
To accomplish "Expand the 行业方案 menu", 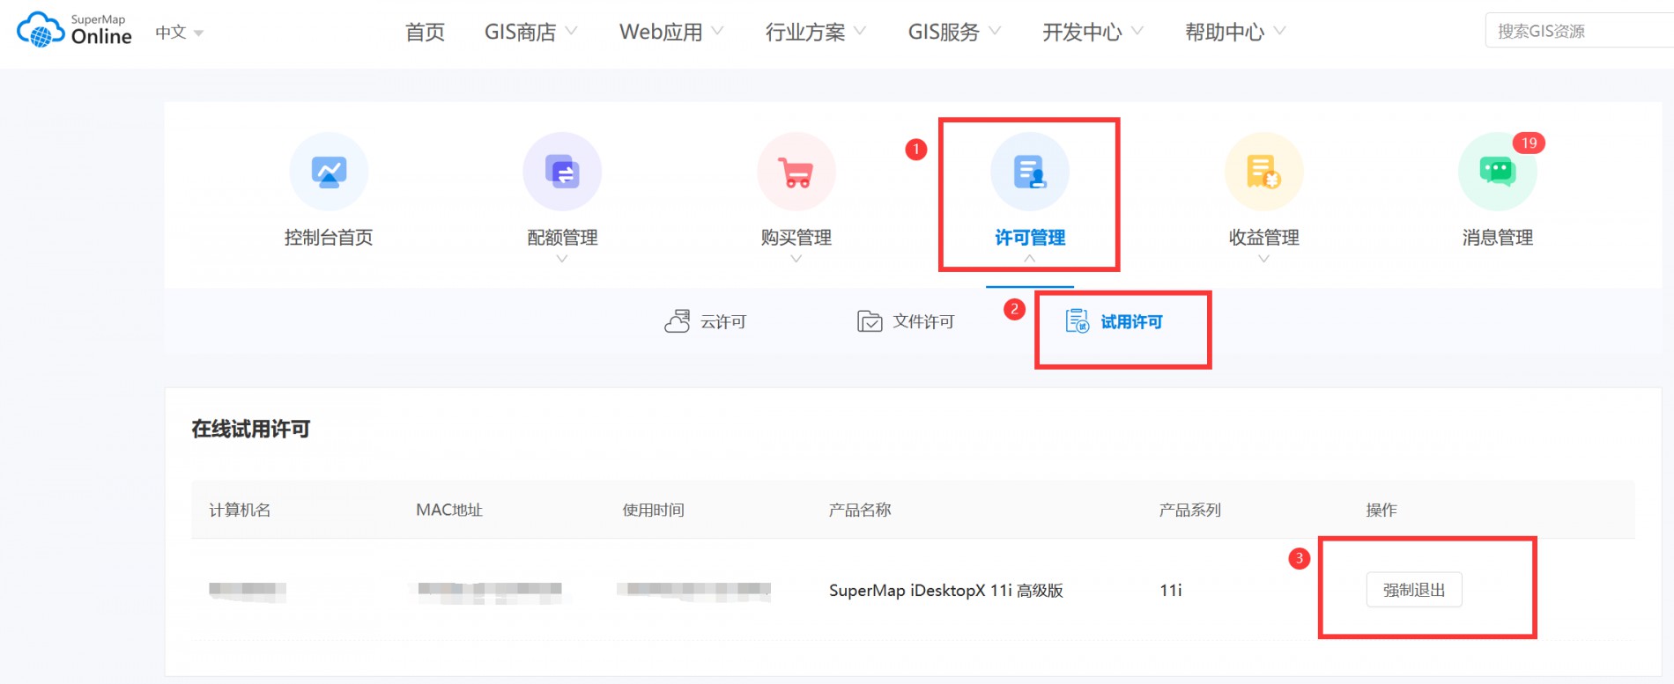I will (816, 32).
